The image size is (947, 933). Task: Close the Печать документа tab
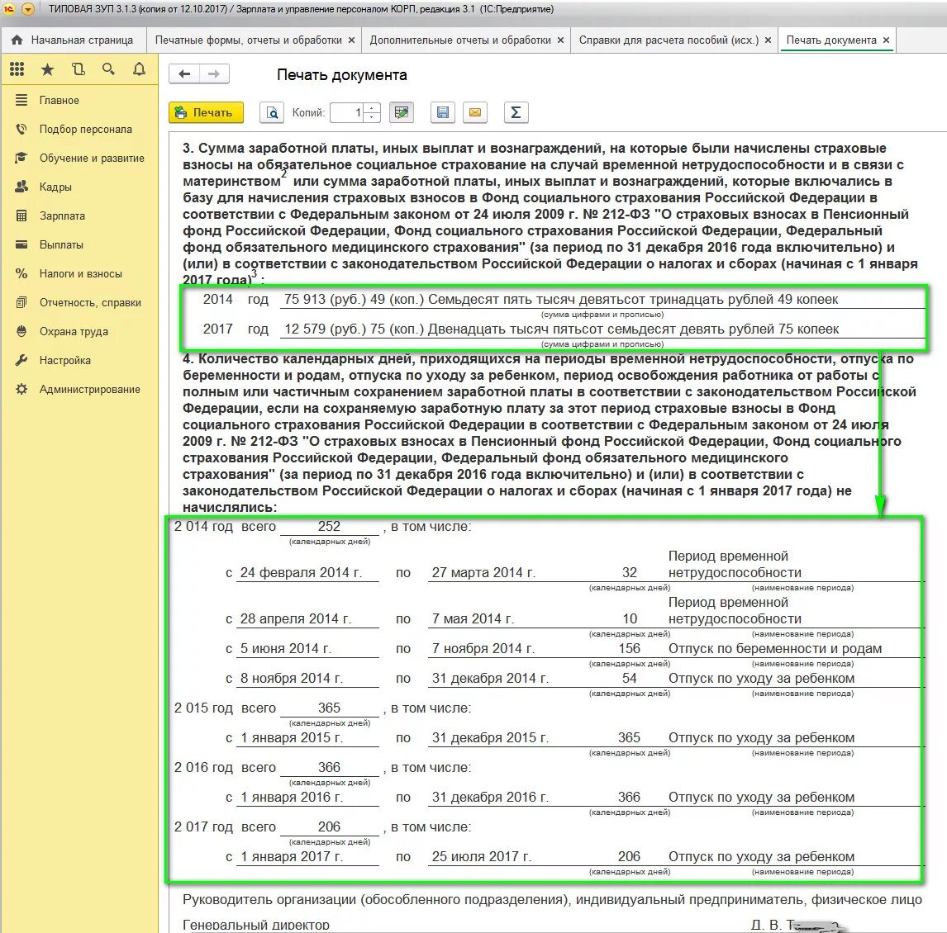[886, 40]
